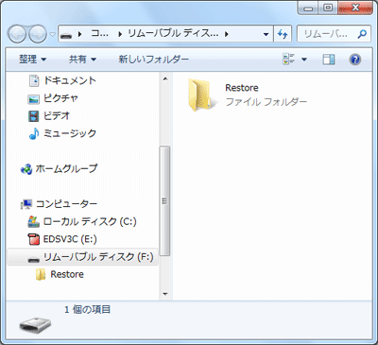Select the リムーバブル ディス... breadcrumb segment

coord(173,33)
